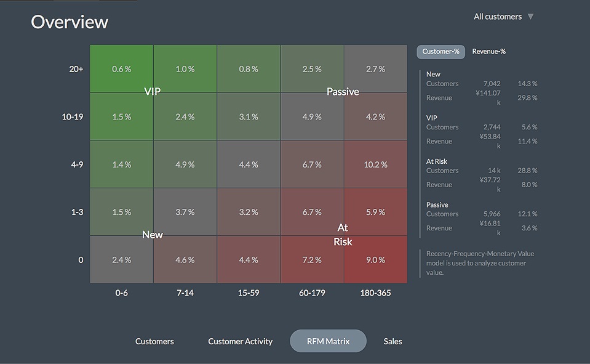Switch to Revenue-% view

pos(488,52)
